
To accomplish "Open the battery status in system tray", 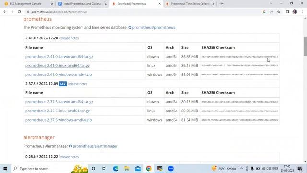I will click(258, 169).
